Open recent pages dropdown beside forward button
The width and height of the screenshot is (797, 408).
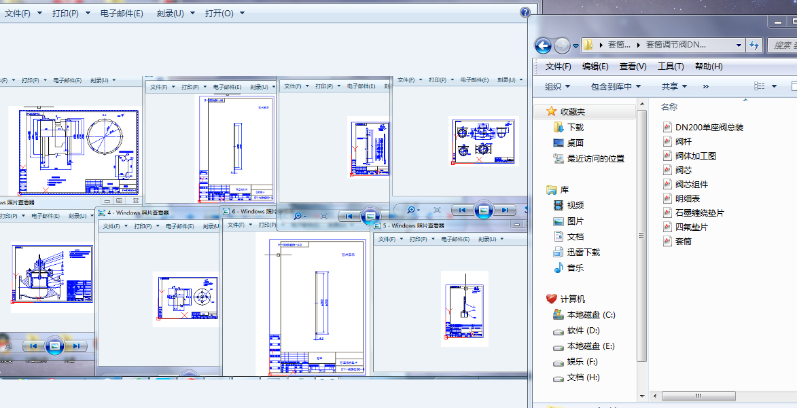coord(576,45)
